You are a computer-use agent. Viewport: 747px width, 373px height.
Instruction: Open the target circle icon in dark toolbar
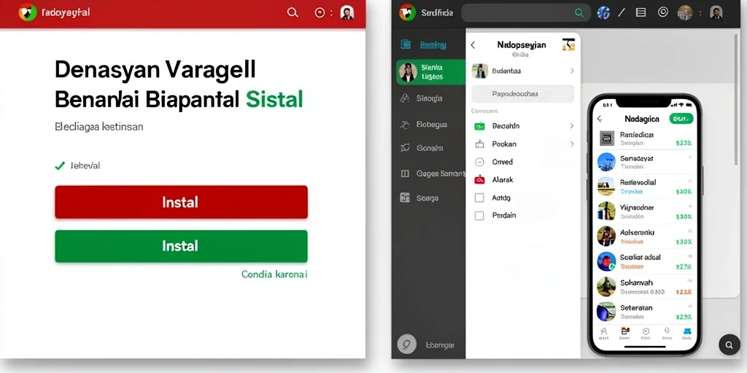[x=662, y=12]
